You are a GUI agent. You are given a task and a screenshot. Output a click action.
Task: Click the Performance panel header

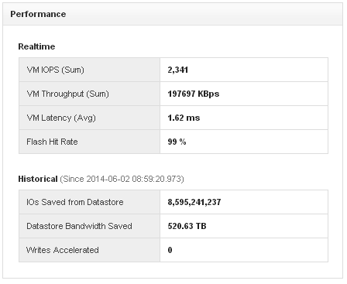[173, 14]
